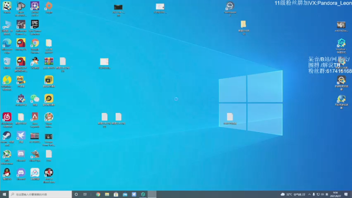352x198 pixels.
Task: Open the QQ Game pirate-penguin shortcut
Action: coord(35,63)
